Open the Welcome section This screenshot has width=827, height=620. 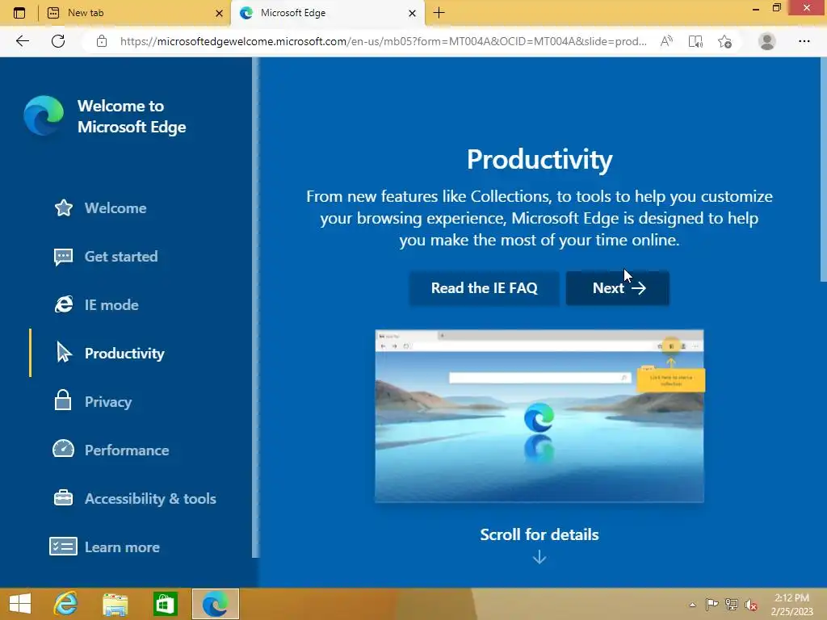pyautogui.click(x=100, y=208)
